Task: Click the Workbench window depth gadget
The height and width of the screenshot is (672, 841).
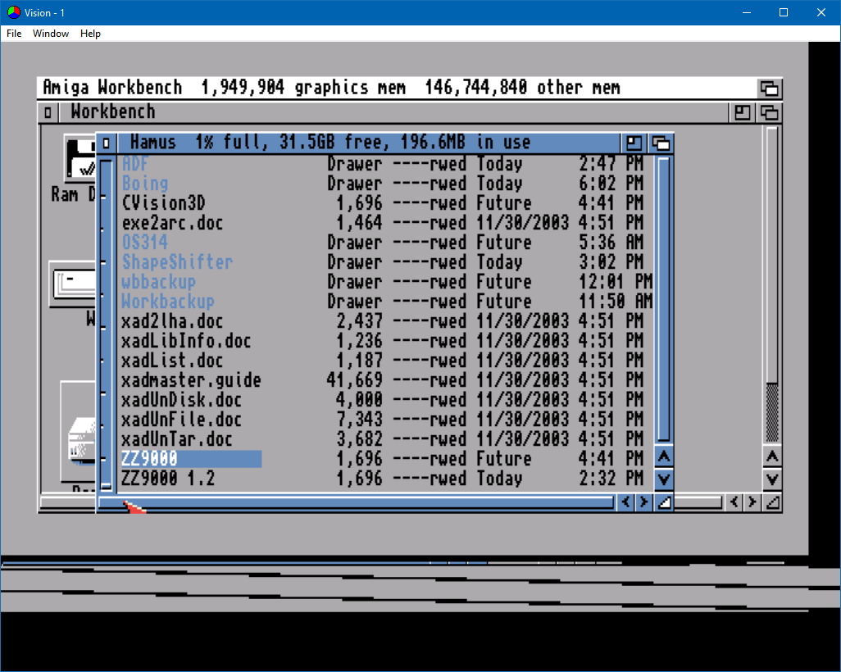Action: tap(769, 112)
